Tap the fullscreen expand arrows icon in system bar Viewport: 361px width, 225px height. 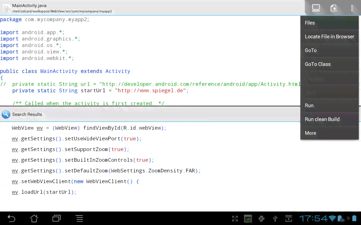click(235, 219)
